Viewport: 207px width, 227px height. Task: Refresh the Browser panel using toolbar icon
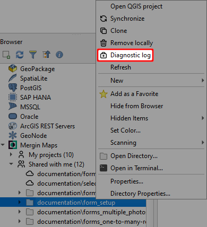click(20, 55)
